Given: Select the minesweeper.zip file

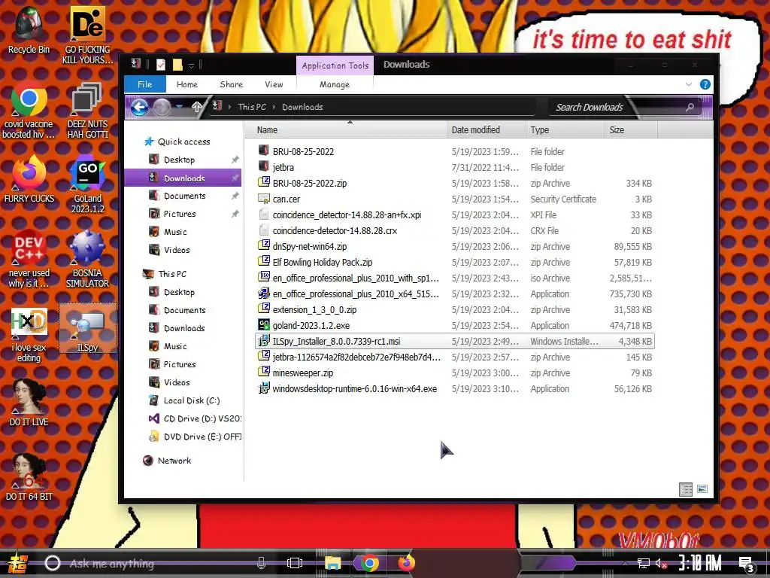Looking at the screenshot, I should (455, 373).
